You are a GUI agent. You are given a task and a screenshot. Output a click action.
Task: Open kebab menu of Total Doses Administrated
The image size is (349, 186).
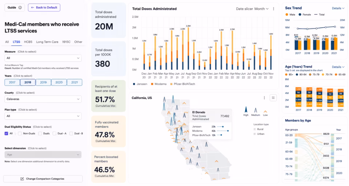273,9
